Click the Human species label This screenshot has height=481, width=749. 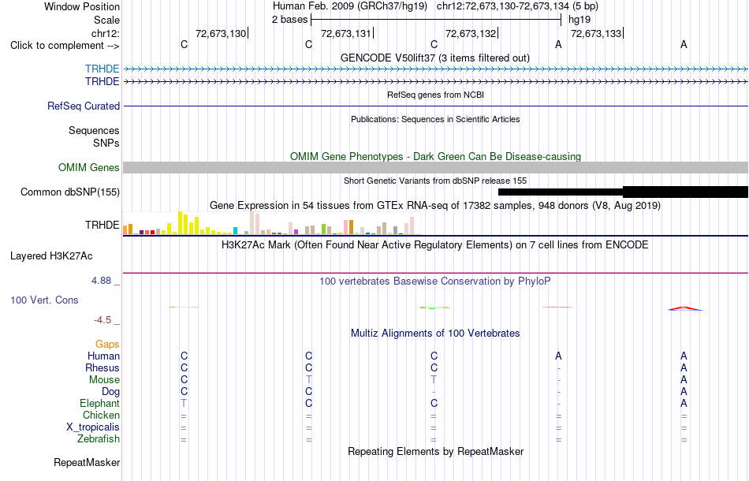click(103, 356)
